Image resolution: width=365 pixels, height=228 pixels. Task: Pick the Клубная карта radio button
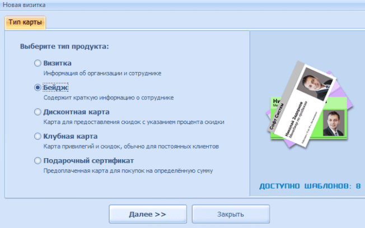pyautogui.click(x=38, y=136)
